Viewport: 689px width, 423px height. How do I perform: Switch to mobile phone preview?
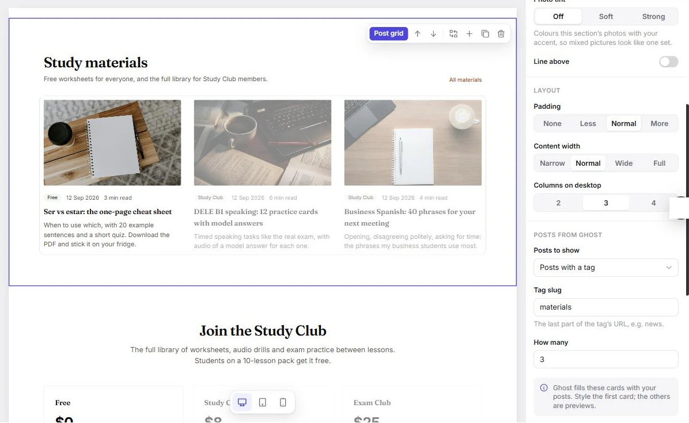point(283,402)
